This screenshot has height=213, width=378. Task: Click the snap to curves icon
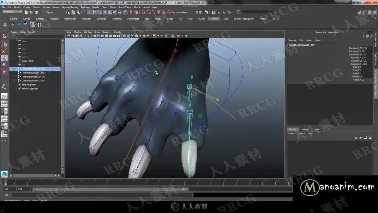point(148,12)
